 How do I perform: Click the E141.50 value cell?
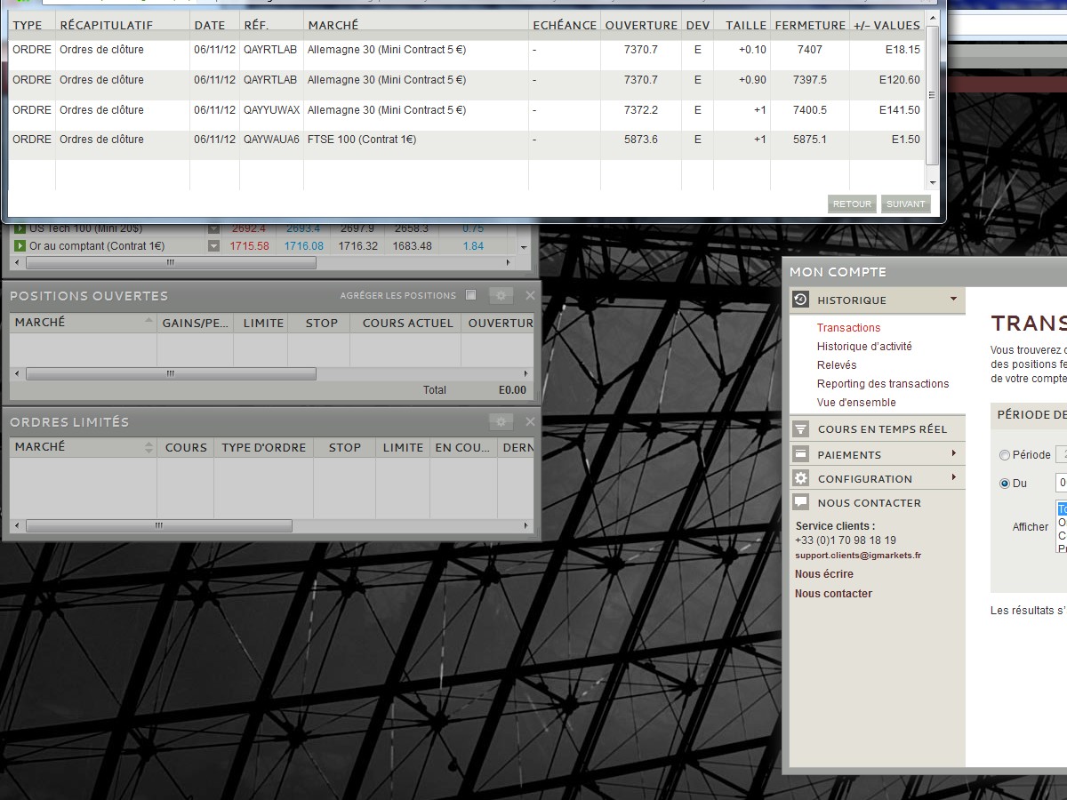point(900,110)
